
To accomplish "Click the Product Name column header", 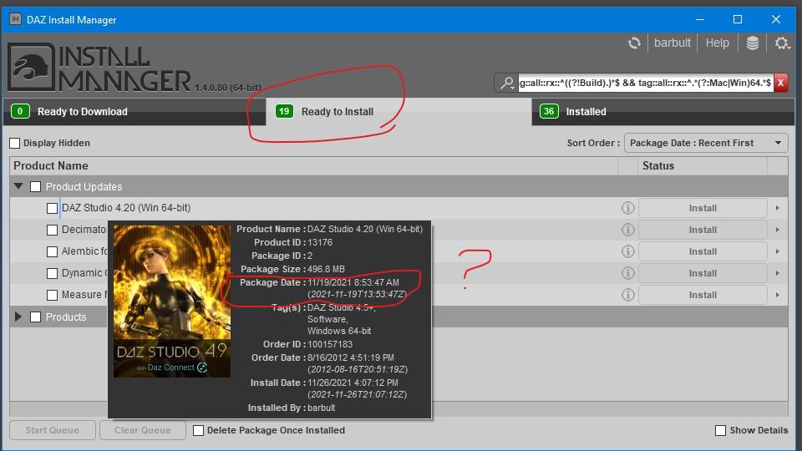I will coord(313,165).
